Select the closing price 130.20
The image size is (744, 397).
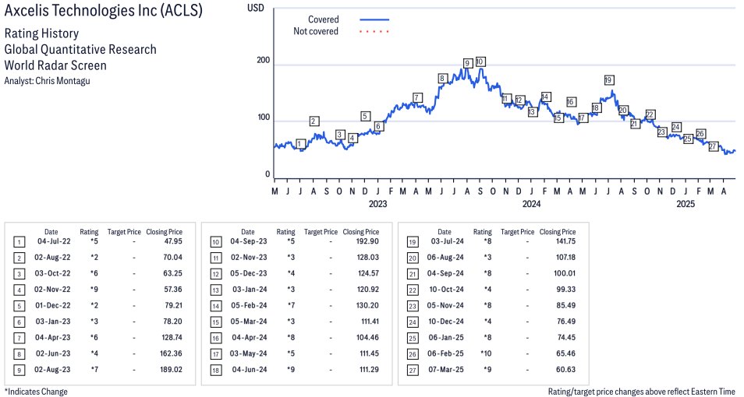pyautogui.click(x=368, y=306)
